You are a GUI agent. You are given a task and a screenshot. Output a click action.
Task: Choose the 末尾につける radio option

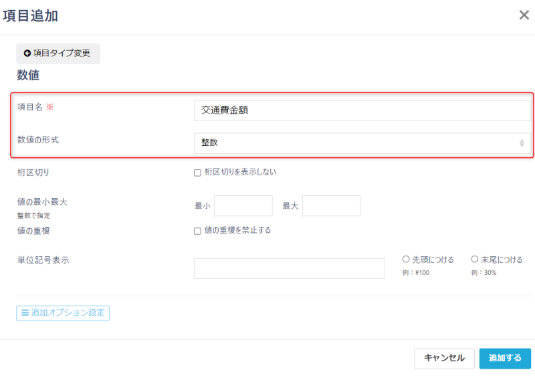click(x=475, y=260)
